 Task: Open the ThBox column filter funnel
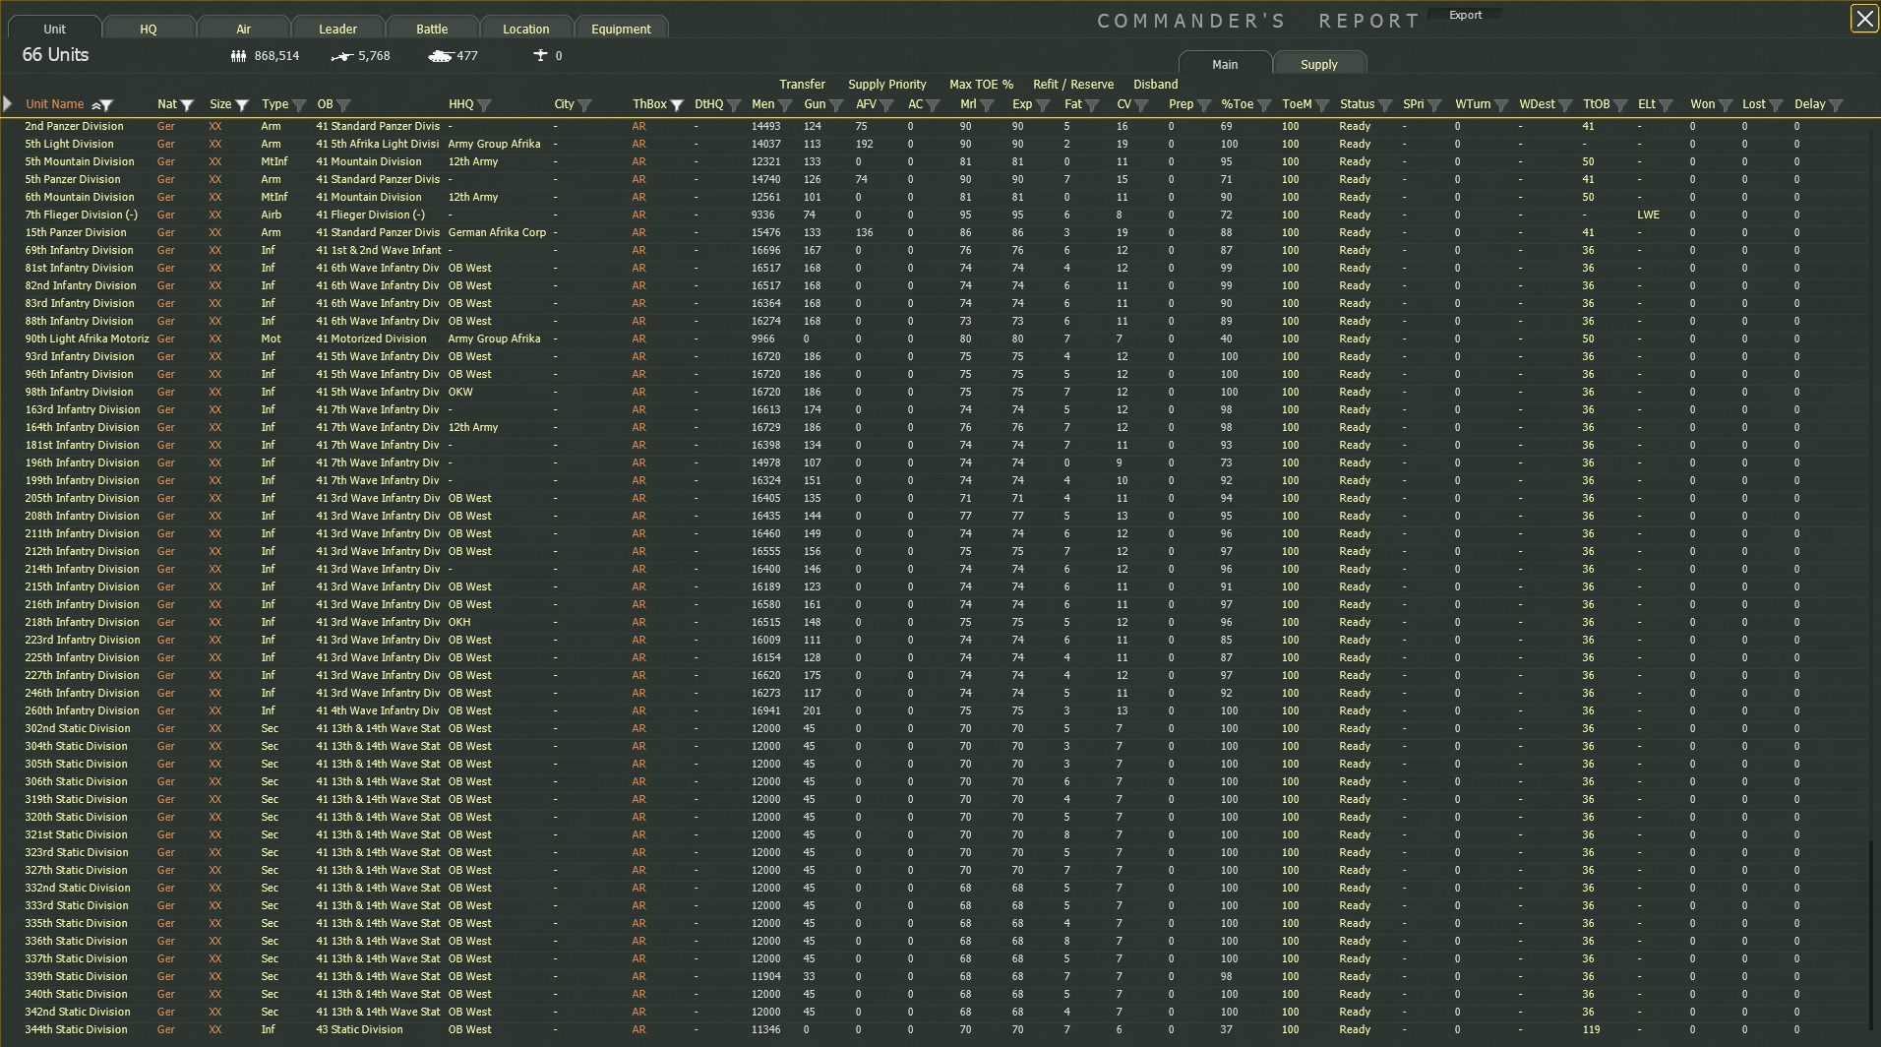pyautogui.click(x=677, y=105)
